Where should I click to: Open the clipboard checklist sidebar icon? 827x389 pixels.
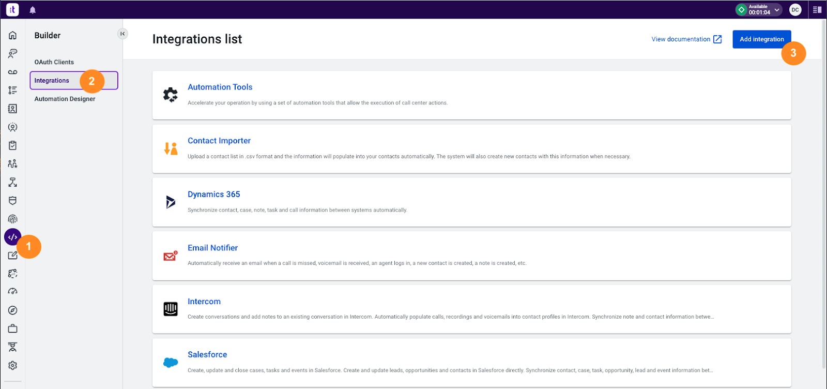12,145
